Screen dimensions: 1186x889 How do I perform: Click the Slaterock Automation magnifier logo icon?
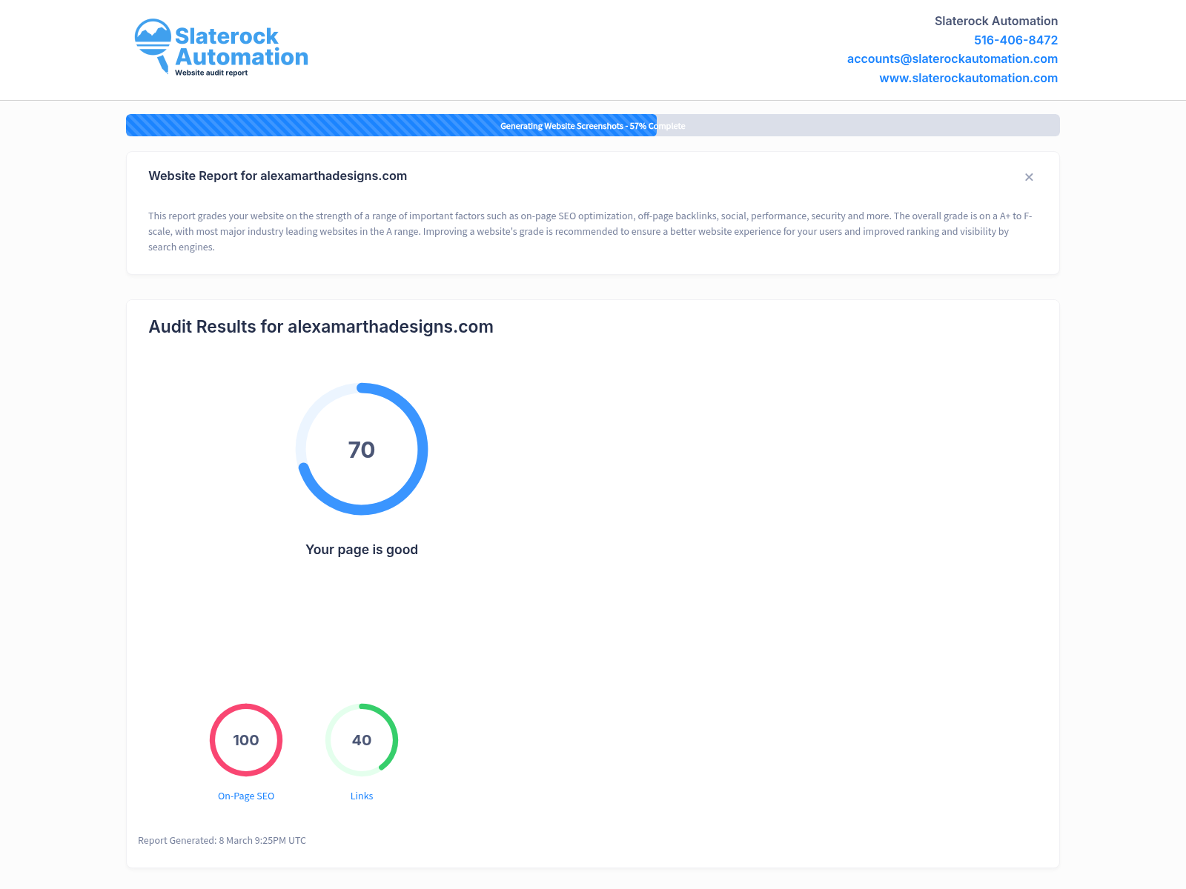pos(153,46)
